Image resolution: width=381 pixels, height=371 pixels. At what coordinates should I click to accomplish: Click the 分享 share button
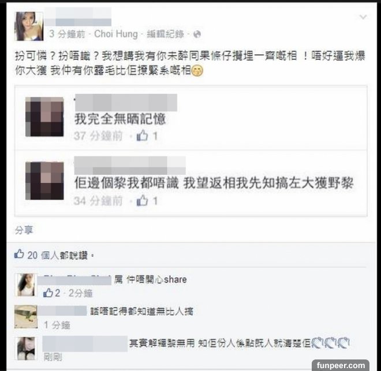(24, 230)
